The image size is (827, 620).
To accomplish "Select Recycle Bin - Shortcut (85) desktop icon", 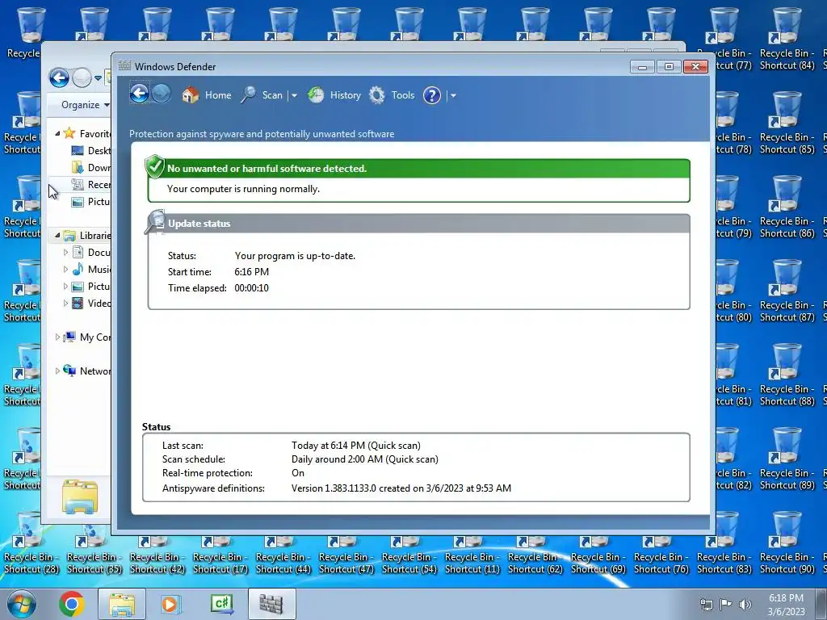I will click(787, 124).
